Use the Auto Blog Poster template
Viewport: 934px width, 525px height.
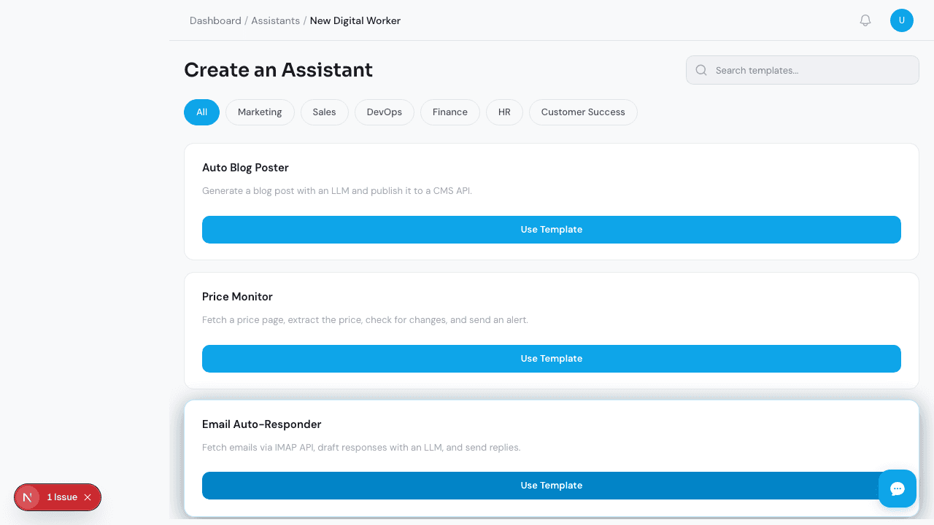(x=551, y=230)
